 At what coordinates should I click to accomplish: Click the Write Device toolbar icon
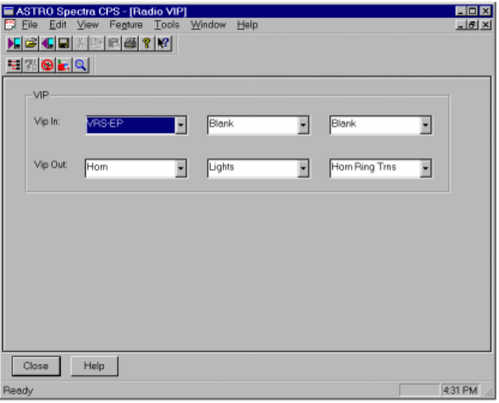pos(48,43)
